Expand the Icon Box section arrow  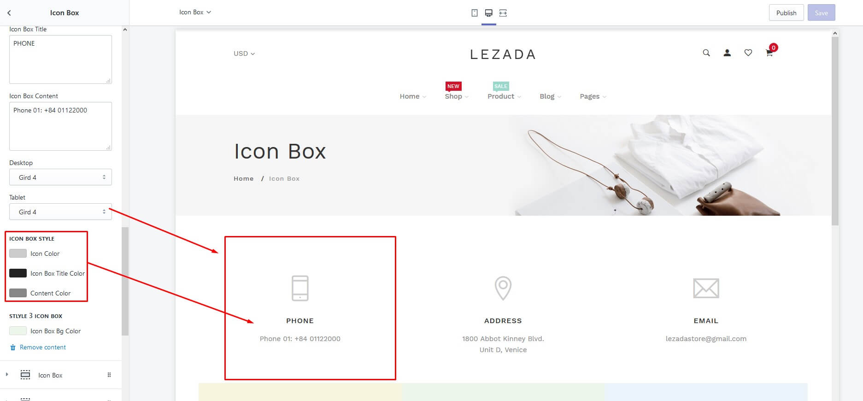(7, 374)
